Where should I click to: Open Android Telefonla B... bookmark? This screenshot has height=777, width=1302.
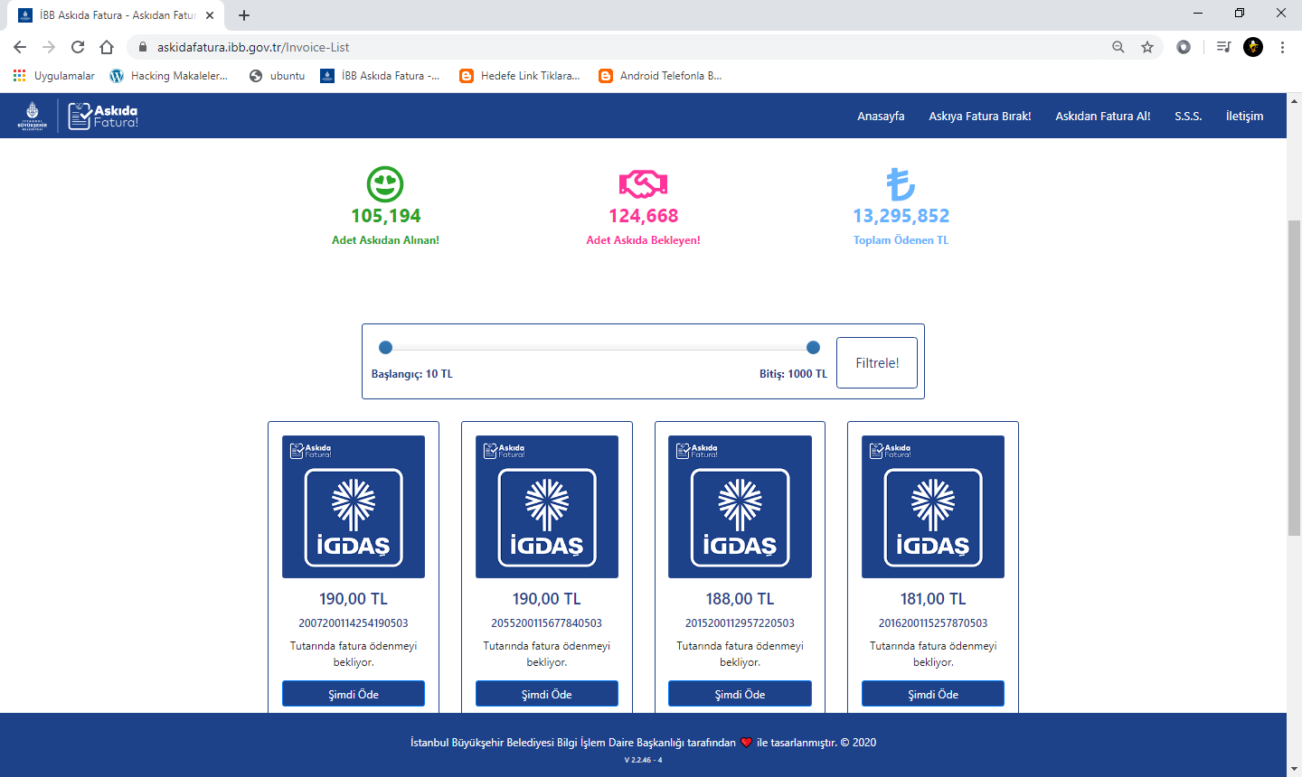pos(661,76)
